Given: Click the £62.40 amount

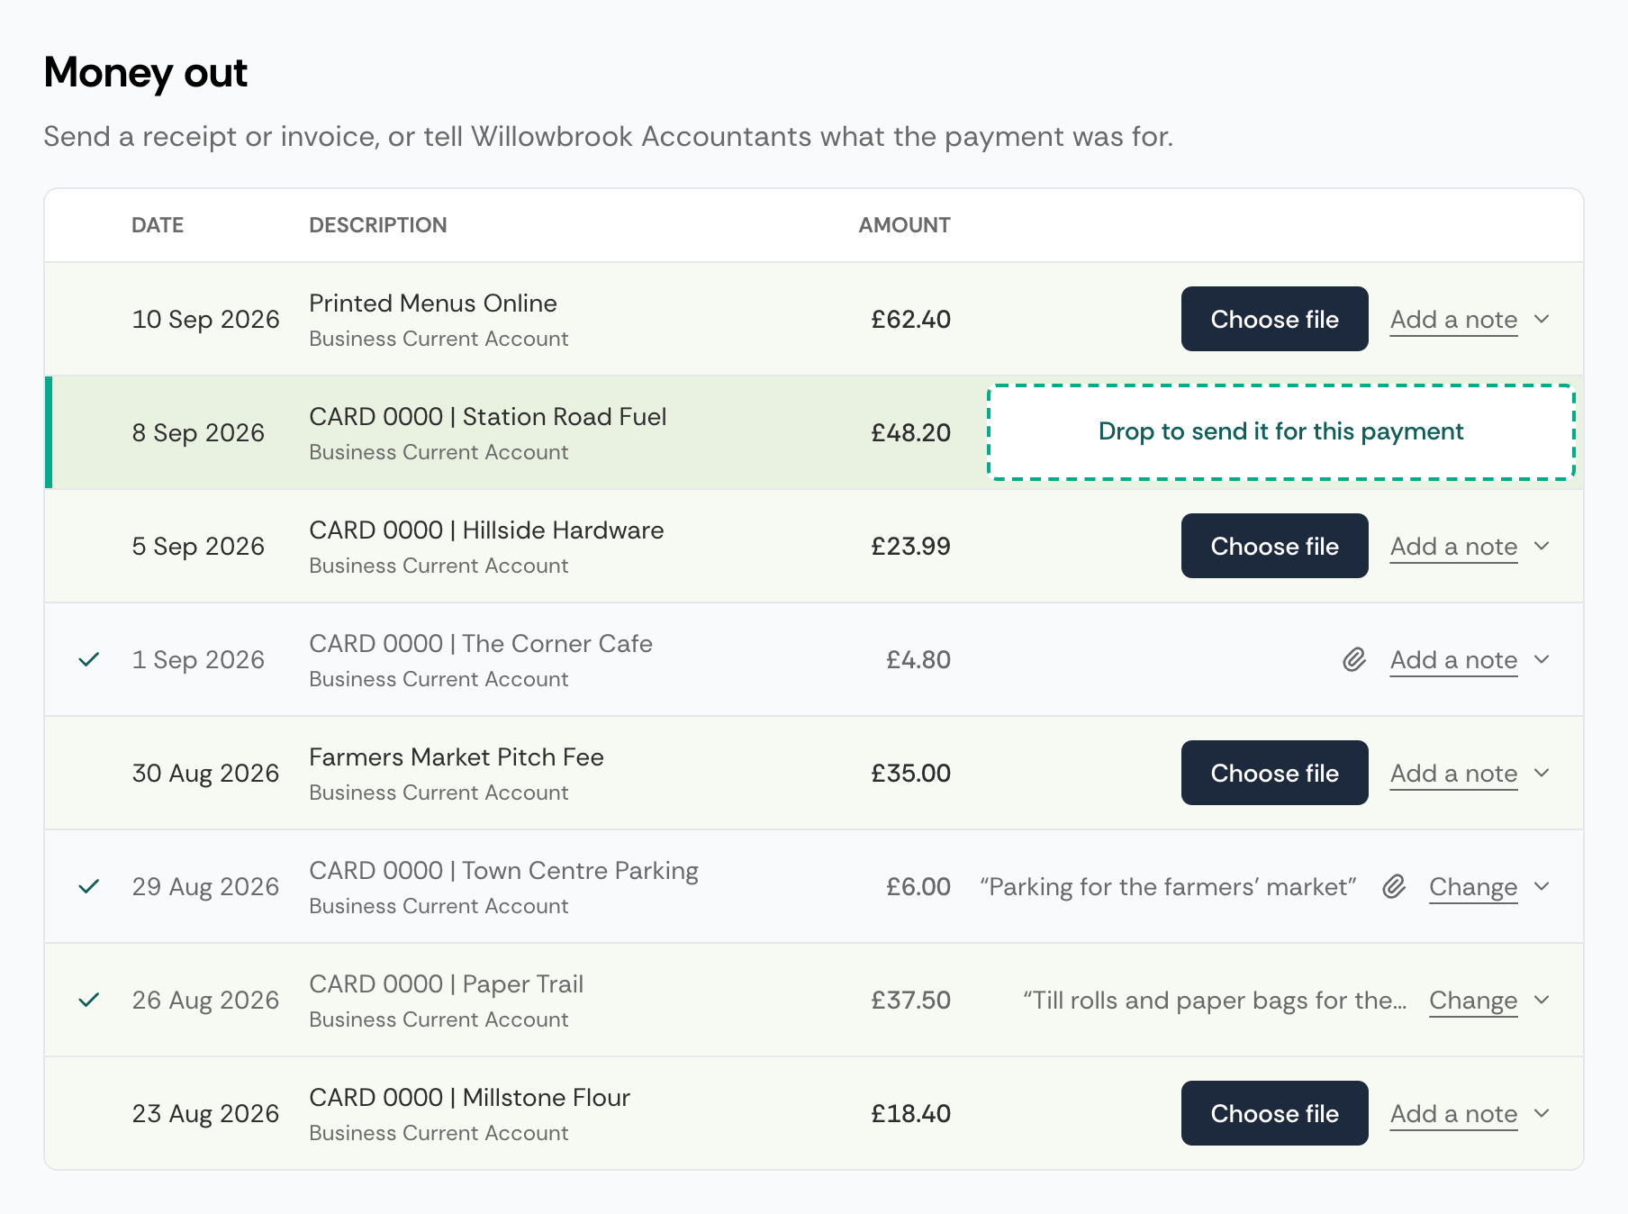Looking at the screenshot, I should [910, 319].
